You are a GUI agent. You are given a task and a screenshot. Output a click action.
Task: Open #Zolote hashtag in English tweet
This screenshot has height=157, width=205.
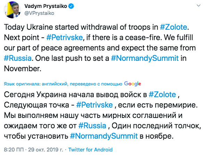[x=173, y=27]
